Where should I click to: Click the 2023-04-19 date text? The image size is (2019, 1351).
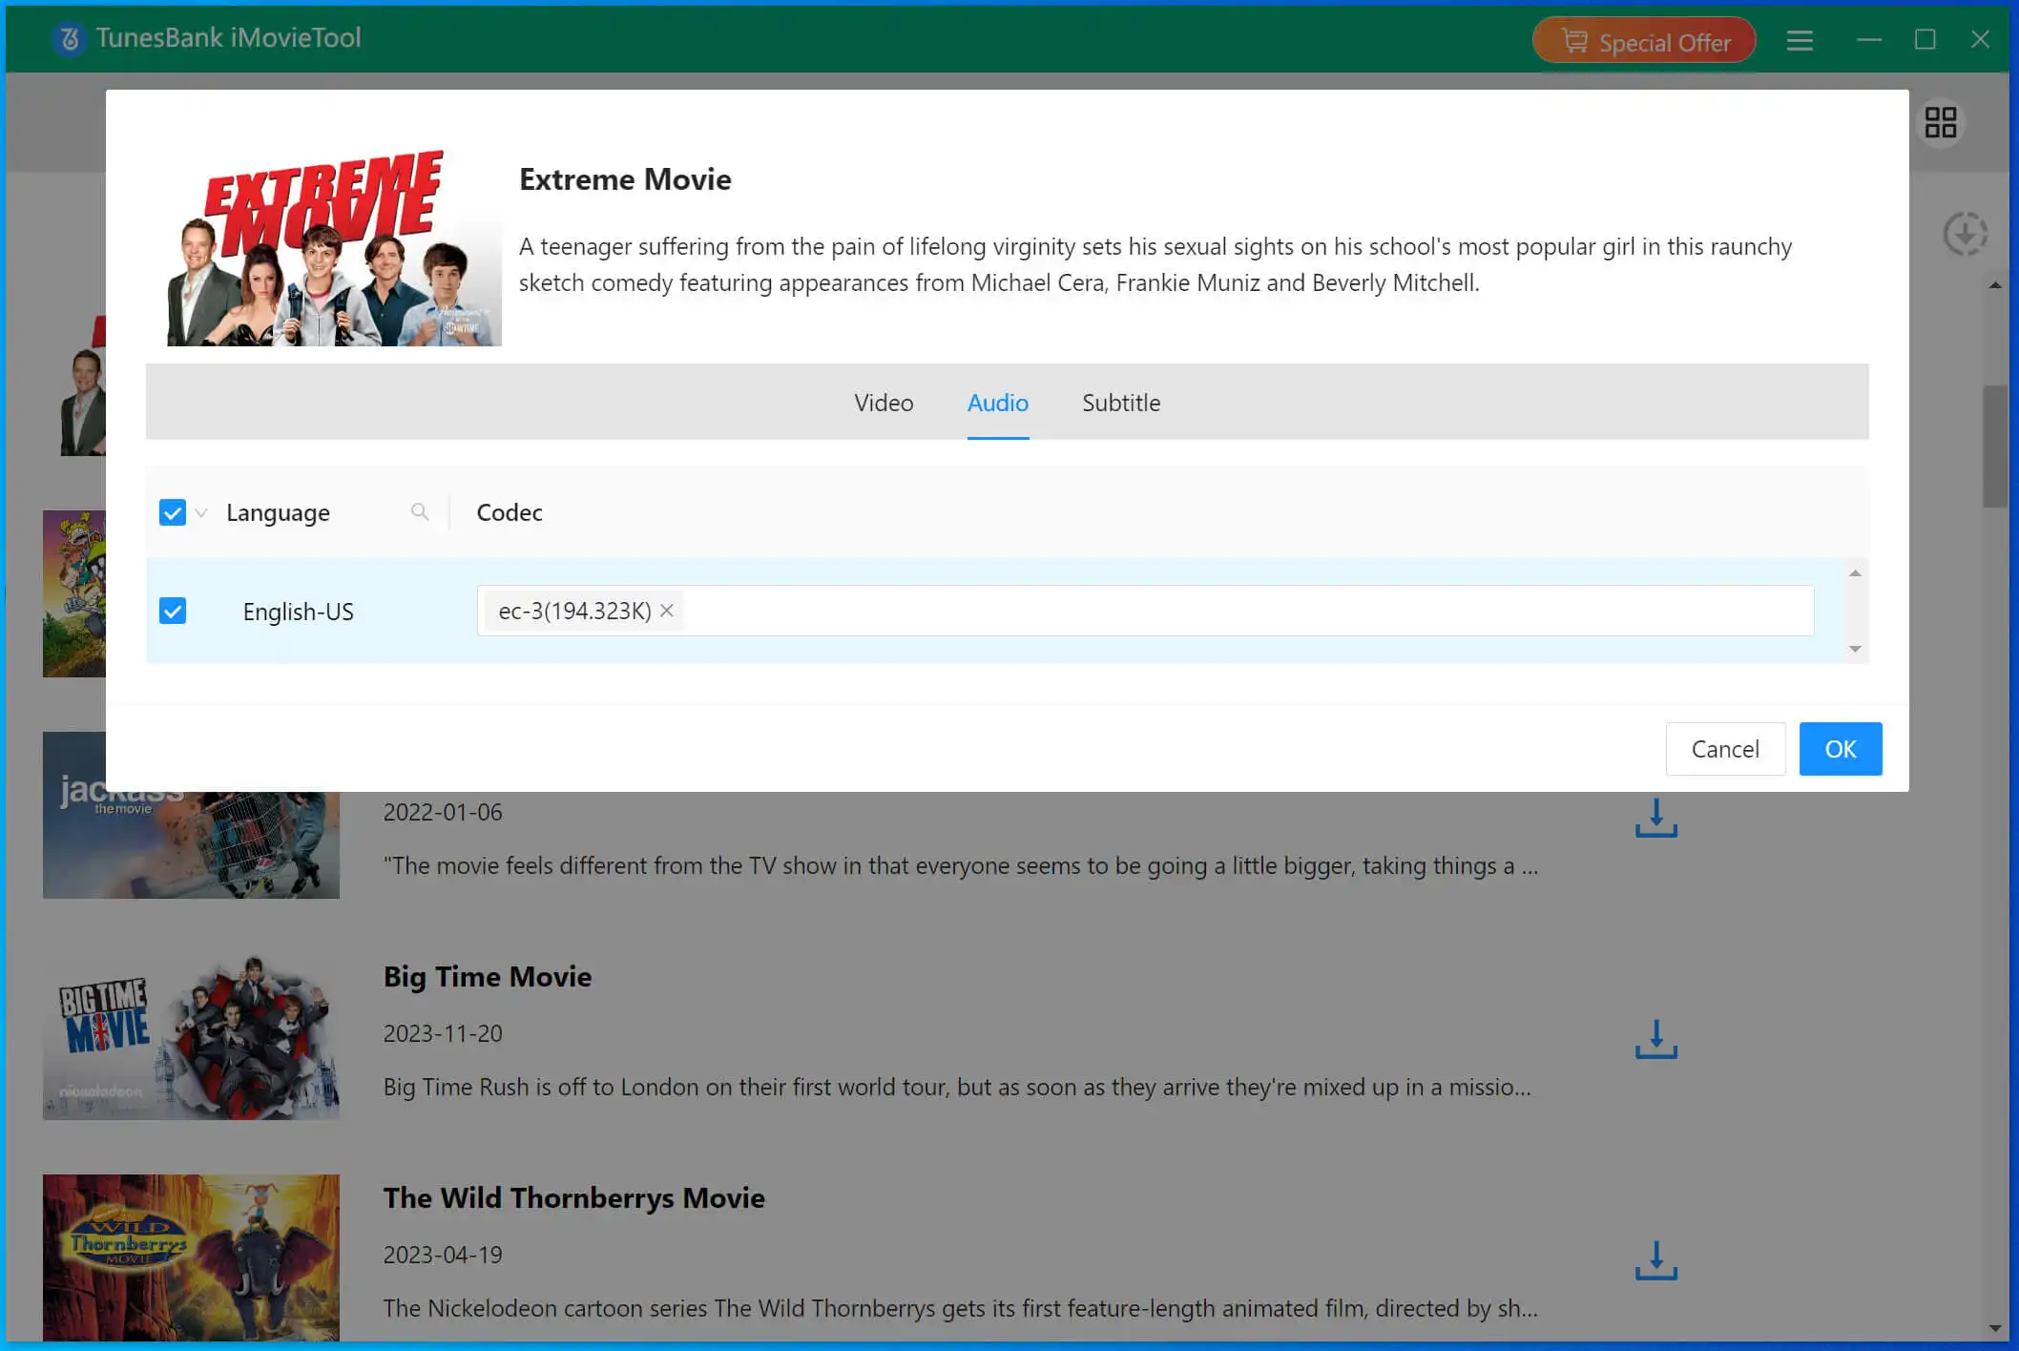coord(443,1255)
